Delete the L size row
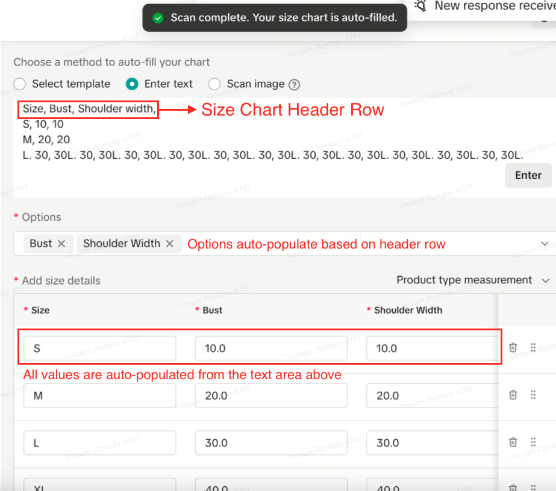 click(513, 442)
